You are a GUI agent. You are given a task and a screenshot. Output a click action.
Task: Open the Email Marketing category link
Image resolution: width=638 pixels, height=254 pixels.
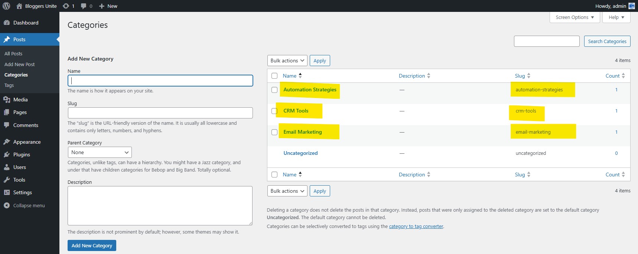(303, 132)
